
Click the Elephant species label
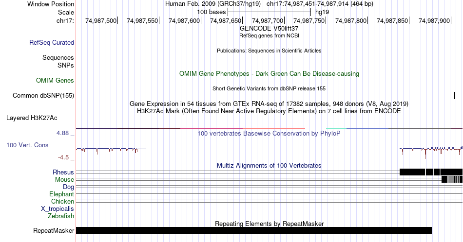(x=62, y=194)
